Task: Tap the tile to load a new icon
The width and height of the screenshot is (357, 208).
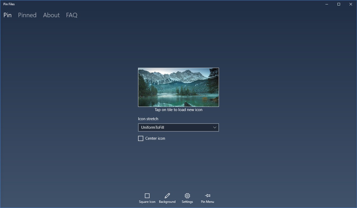Action: click(178, 87)
